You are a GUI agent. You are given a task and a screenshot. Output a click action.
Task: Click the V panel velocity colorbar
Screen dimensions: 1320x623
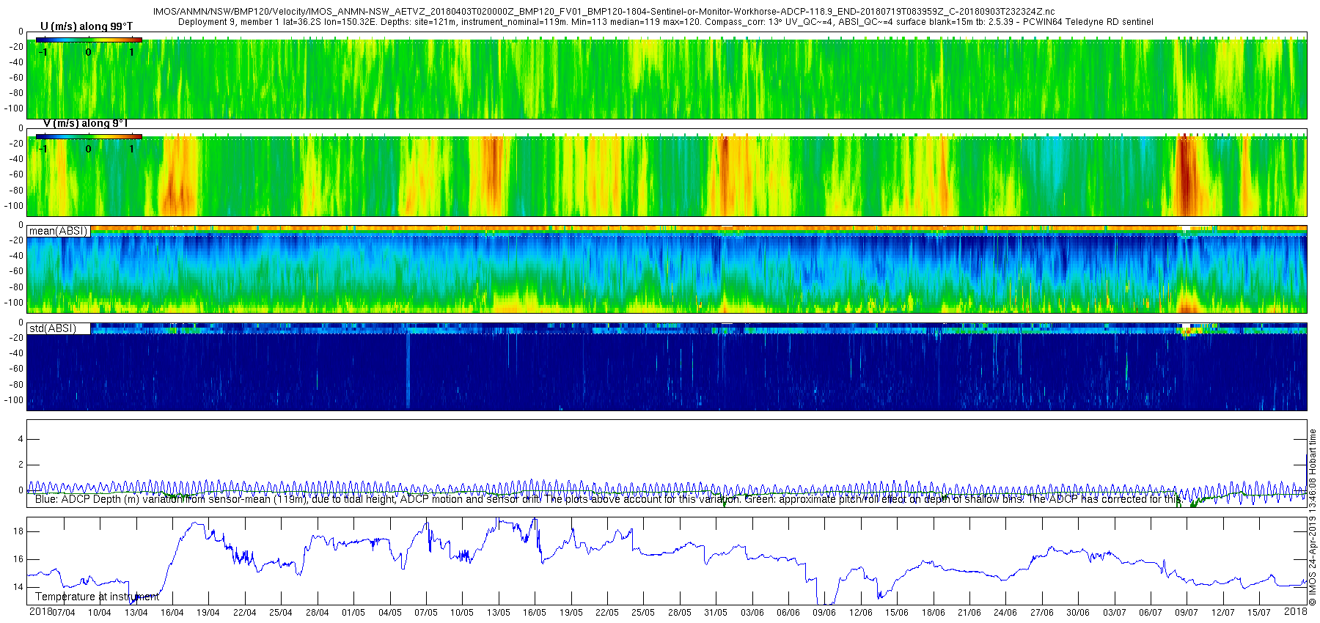(x=89, y=136)
